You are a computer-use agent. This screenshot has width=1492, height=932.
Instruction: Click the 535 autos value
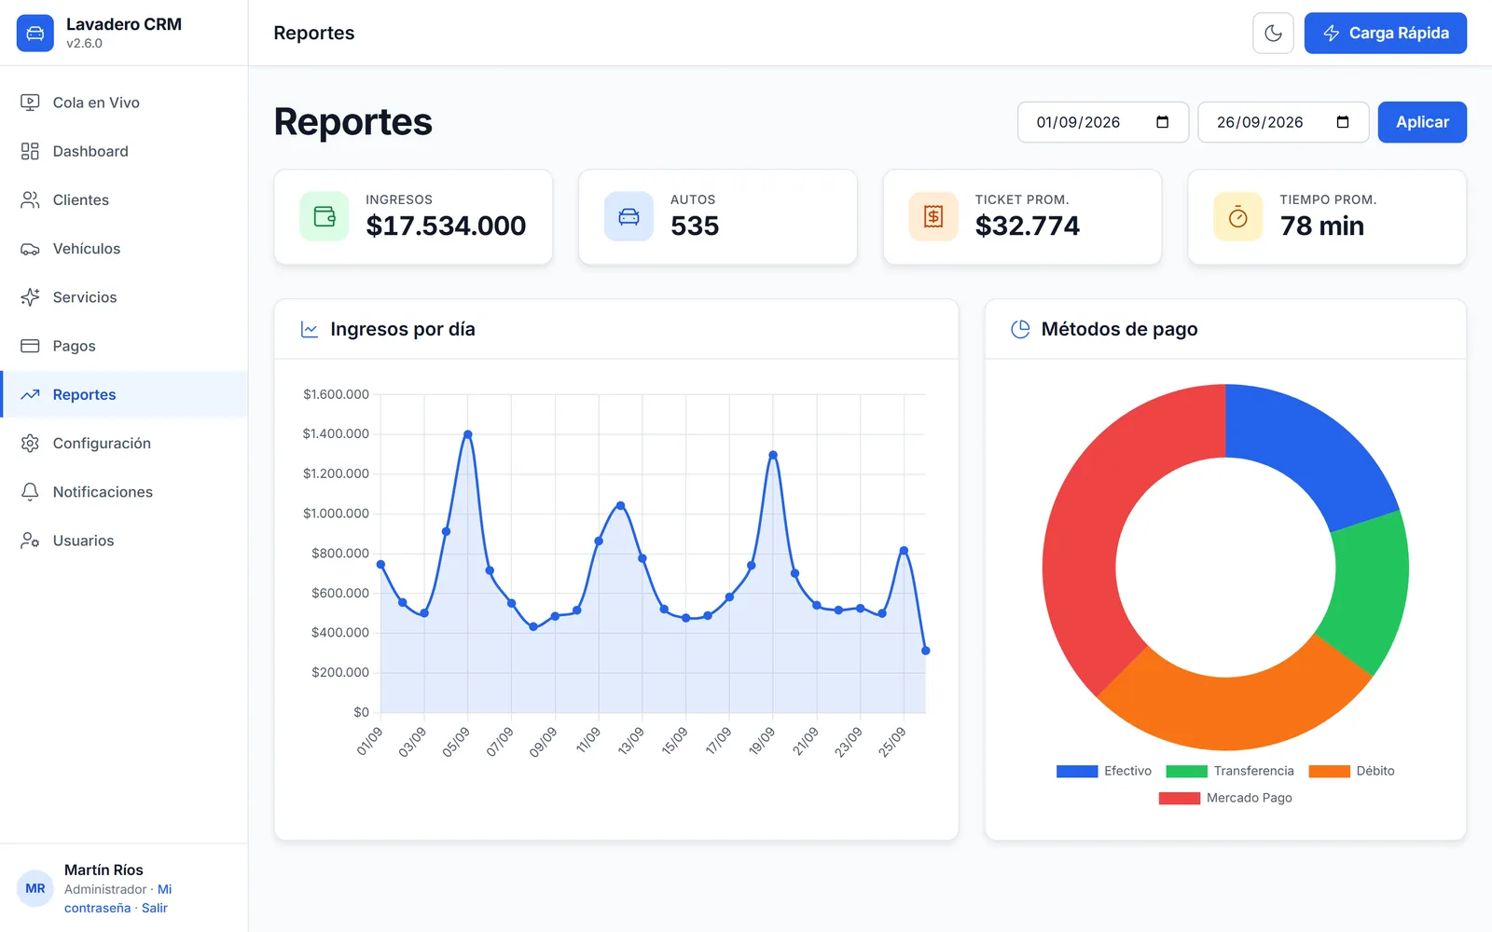pyautogui.click(x=695, y=226)
